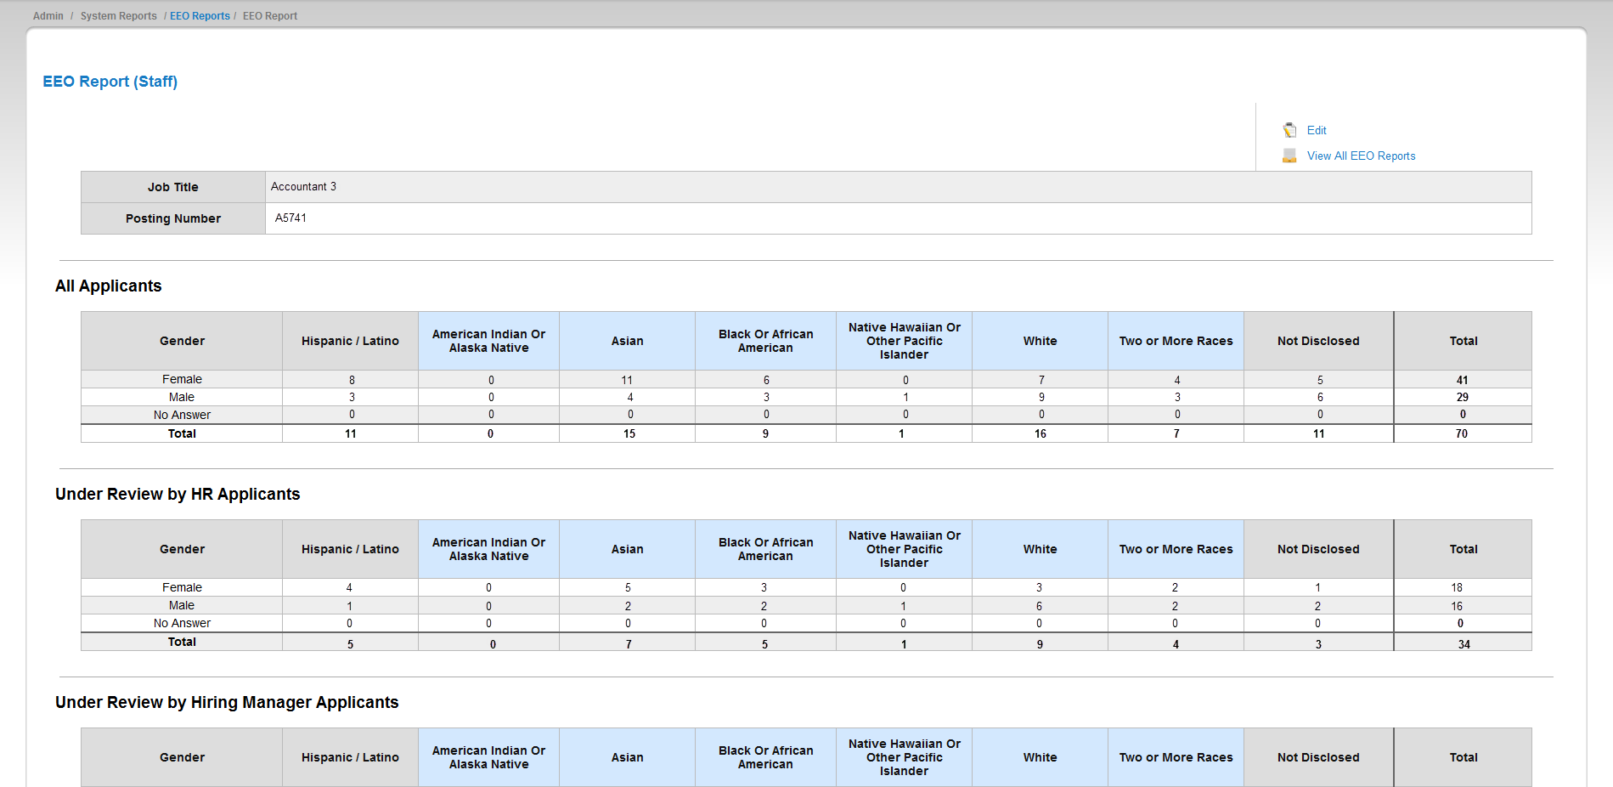Image resolution: width=1613 pixels, height=787 pixels.
Task: Select the Female total cell showing 41
Action: [x=1463, y=379]
